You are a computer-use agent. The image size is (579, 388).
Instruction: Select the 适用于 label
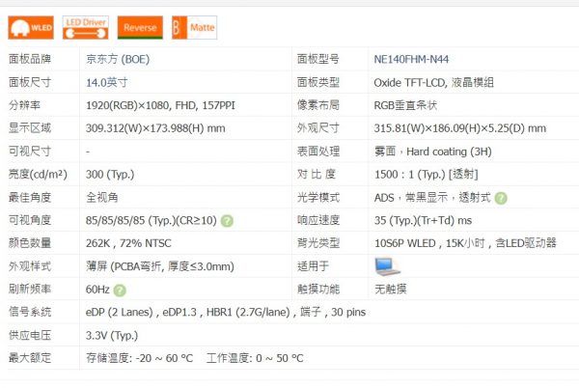point(313,266)
